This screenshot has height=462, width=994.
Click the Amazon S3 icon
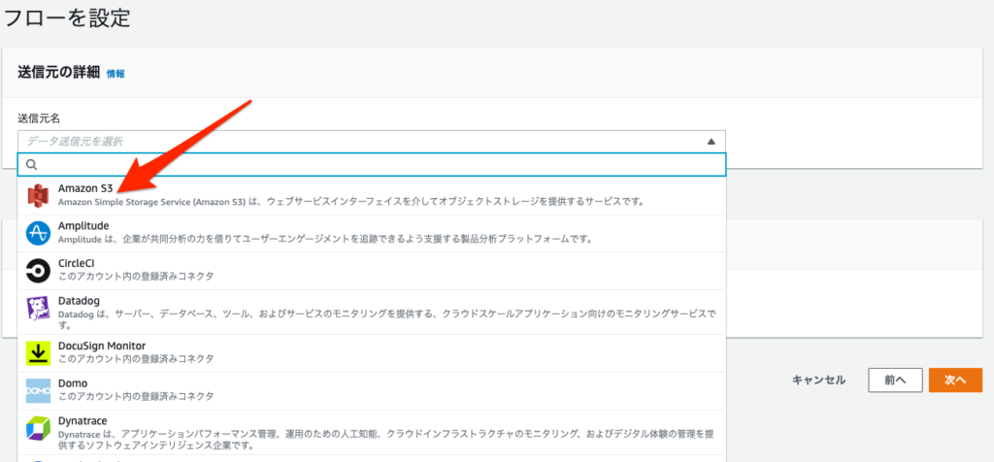38,196
